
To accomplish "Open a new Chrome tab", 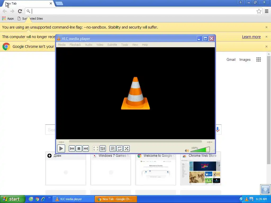I will click(59, 3).
